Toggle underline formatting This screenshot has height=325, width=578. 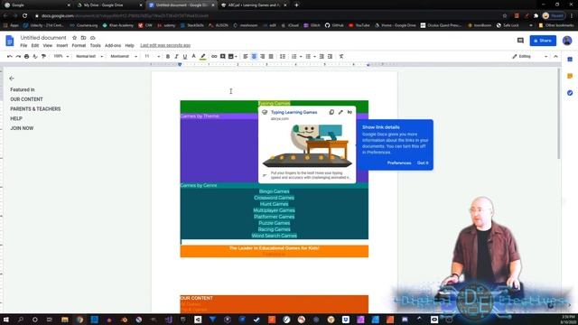(184, 56)
